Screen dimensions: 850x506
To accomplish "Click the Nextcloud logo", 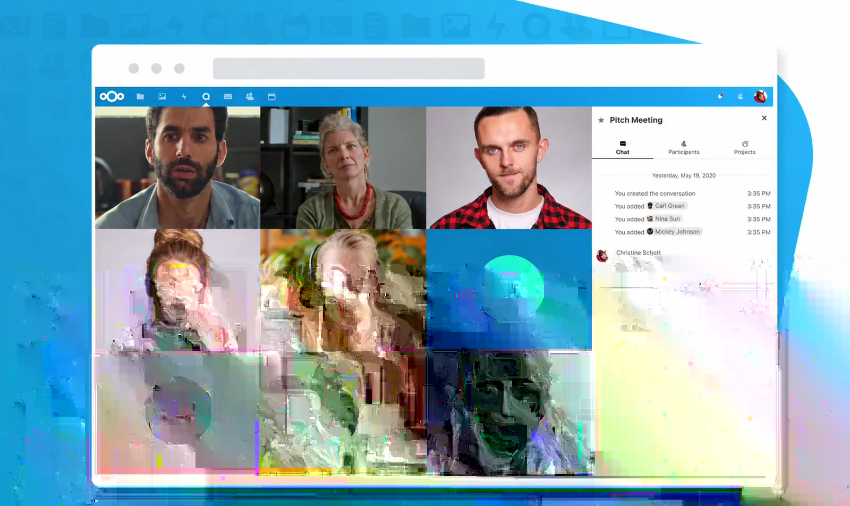I will (x=112, y=96).
